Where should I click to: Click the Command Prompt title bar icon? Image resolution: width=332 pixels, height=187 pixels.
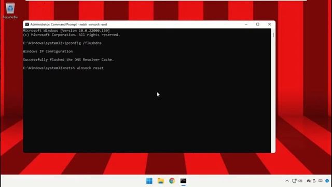tap(27, 24)
